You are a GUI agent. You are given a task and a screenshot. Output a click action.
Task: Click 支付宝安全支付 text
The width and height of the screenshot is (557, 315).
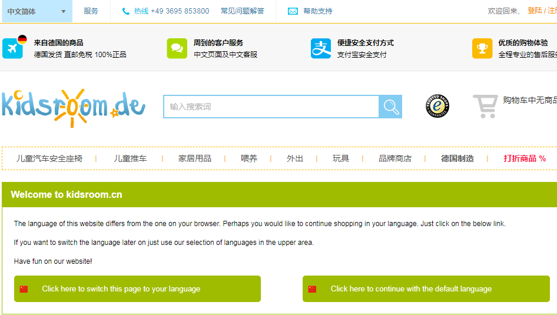362,54
